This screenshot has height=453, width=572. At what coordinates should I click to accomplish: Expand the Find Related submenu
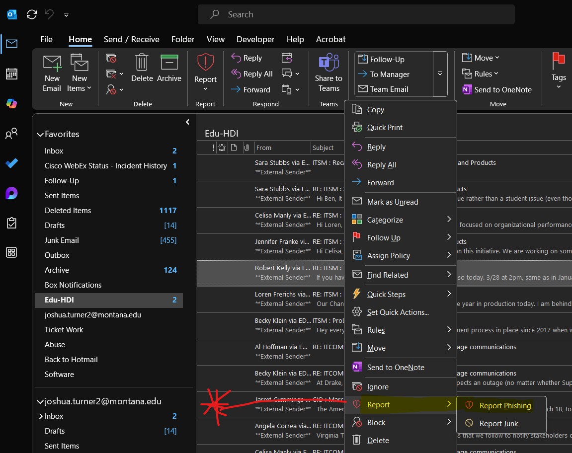pyautogui.click(x=400, y=275)
